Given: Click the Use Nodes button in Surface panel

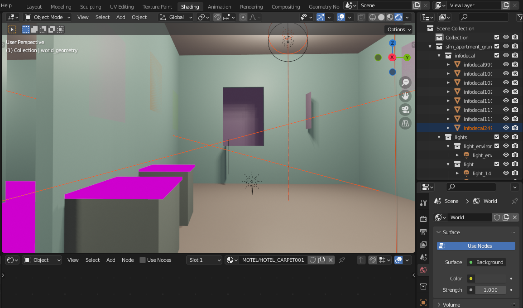Looking at the screenshot, I should 476,245.
